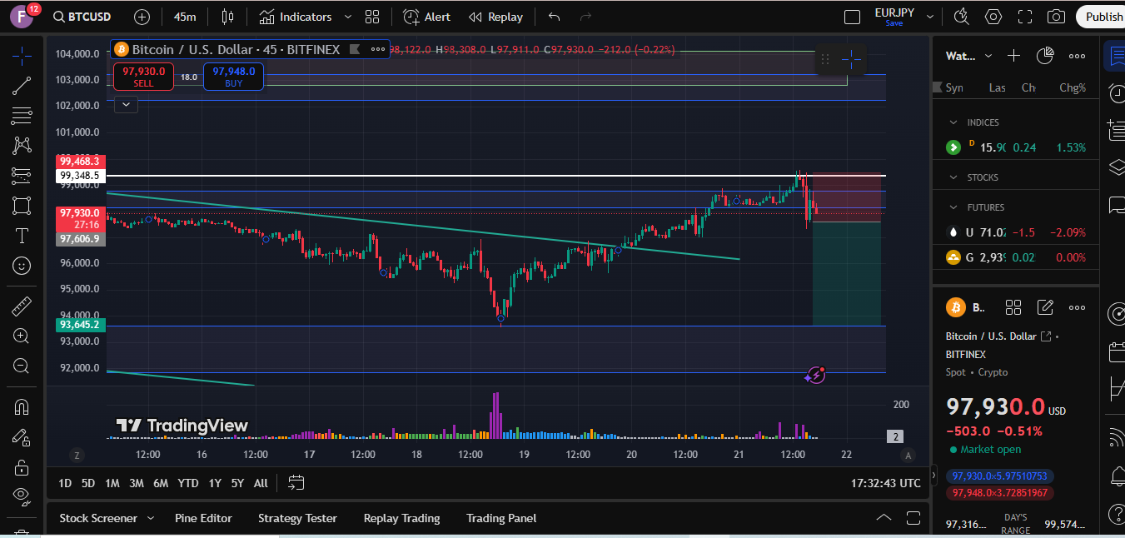Open the go to date calendar
The width and height of the screenshot is (1125, 538).
tap(296, 483)
